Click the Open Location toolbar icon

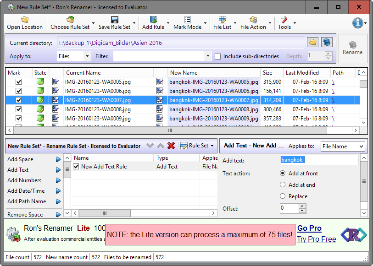(x=25, y=19)
